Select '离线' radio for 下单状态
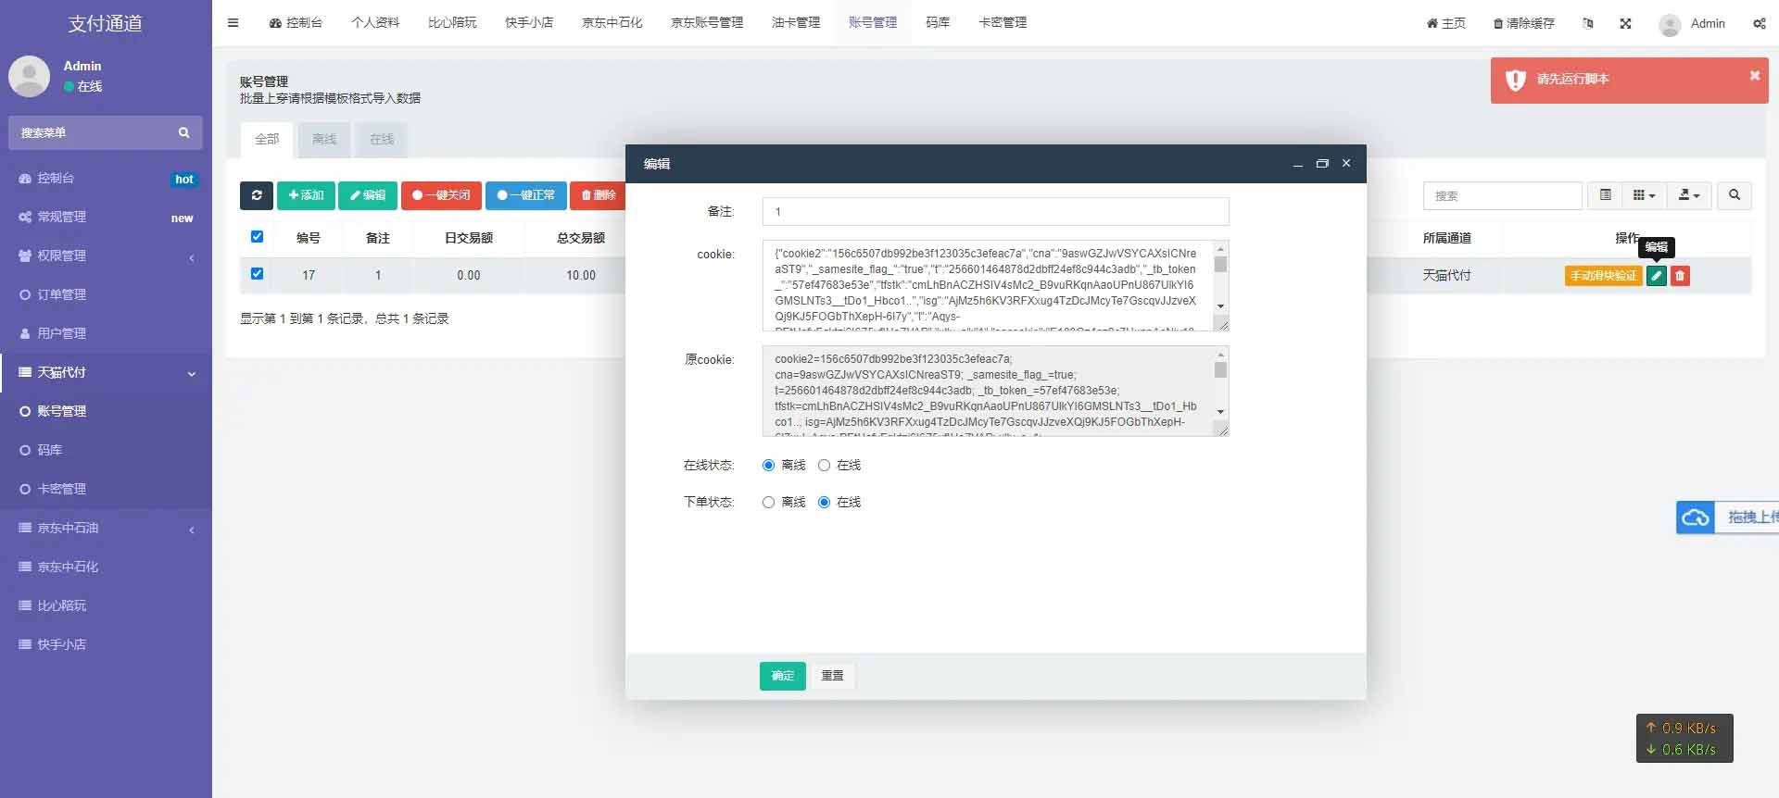The height and width of the screenshot is (798, 1779). click(768, 503)
